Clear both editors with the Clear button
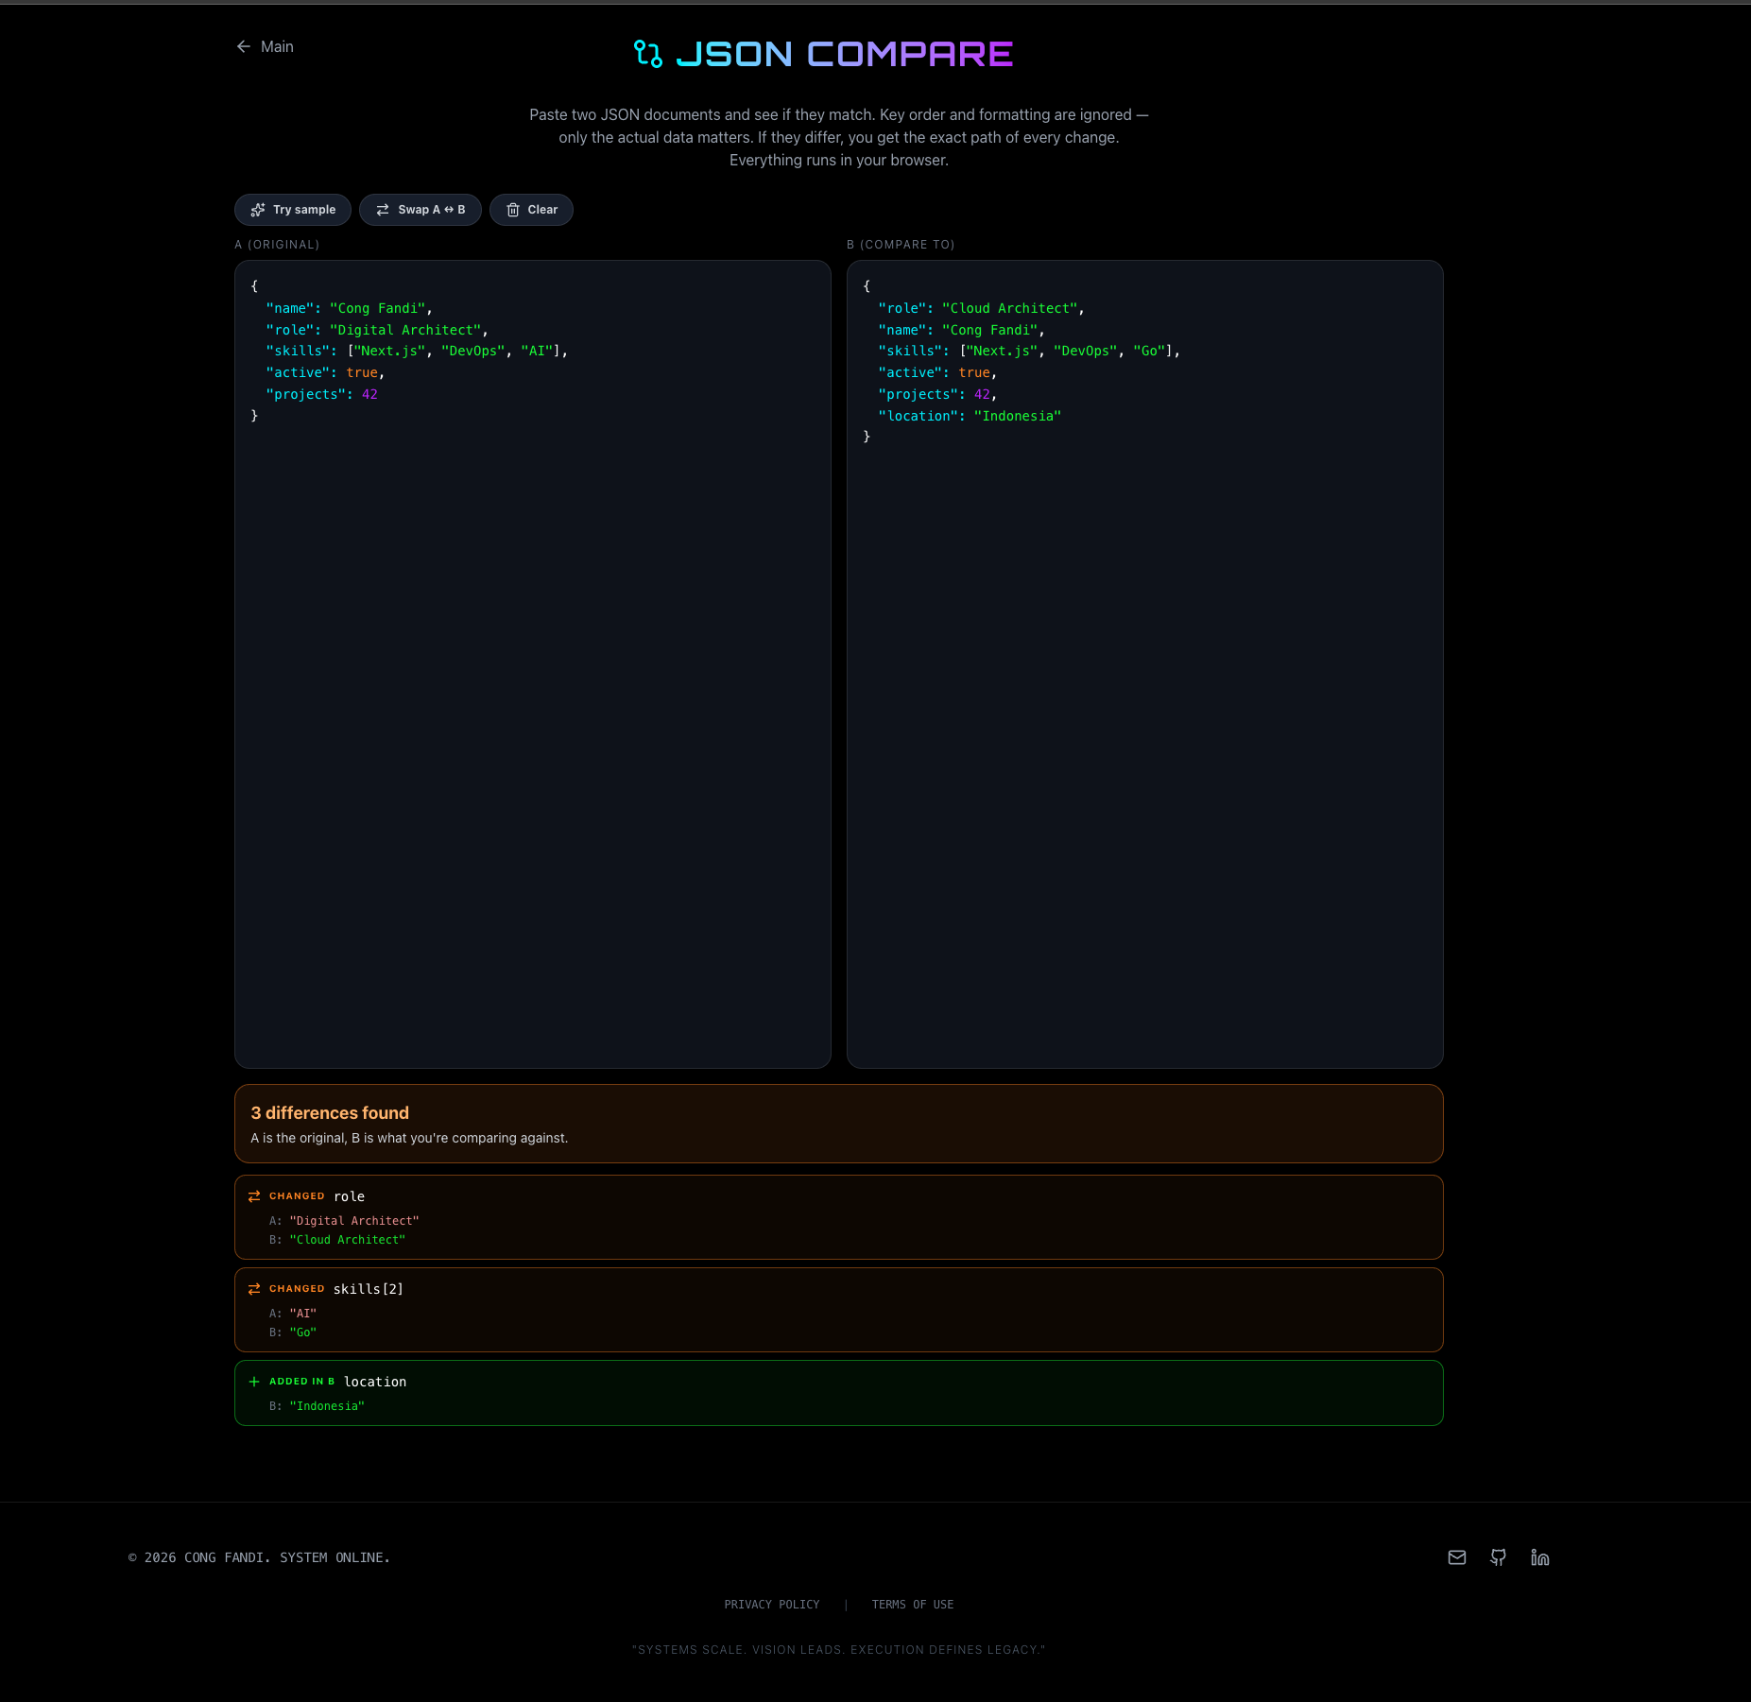 click(x=531, y=210)
